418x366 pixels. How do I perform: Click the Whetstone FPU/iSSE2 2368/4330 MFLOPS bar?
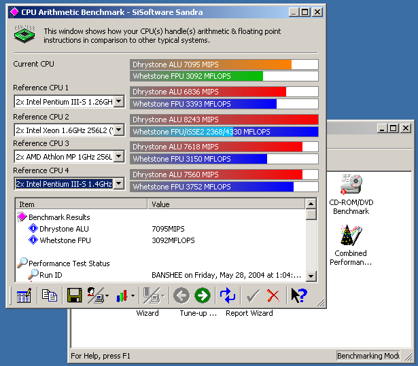pyautogui.click(x=224, y=132)
